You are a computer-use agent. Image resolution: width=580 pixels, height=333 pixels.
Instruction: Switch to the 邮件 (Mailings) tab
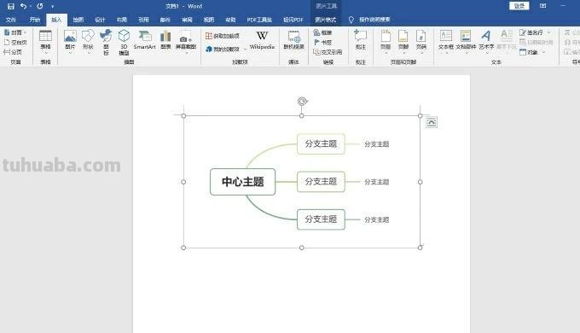click(165, 20)
